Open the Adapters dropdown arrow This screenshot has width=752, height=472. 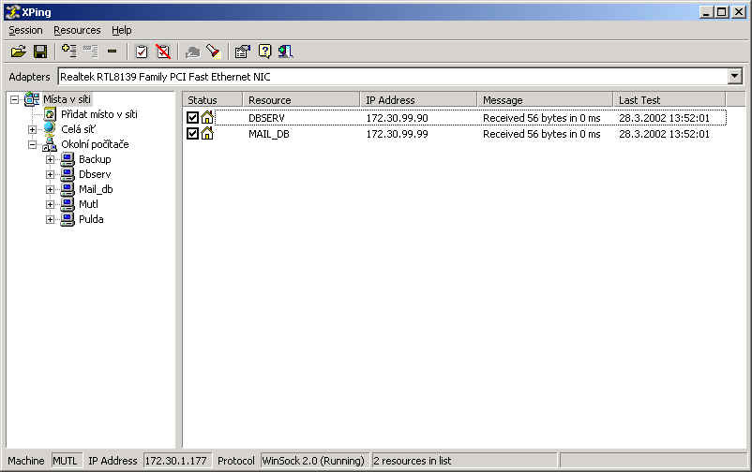click(734, 76)
